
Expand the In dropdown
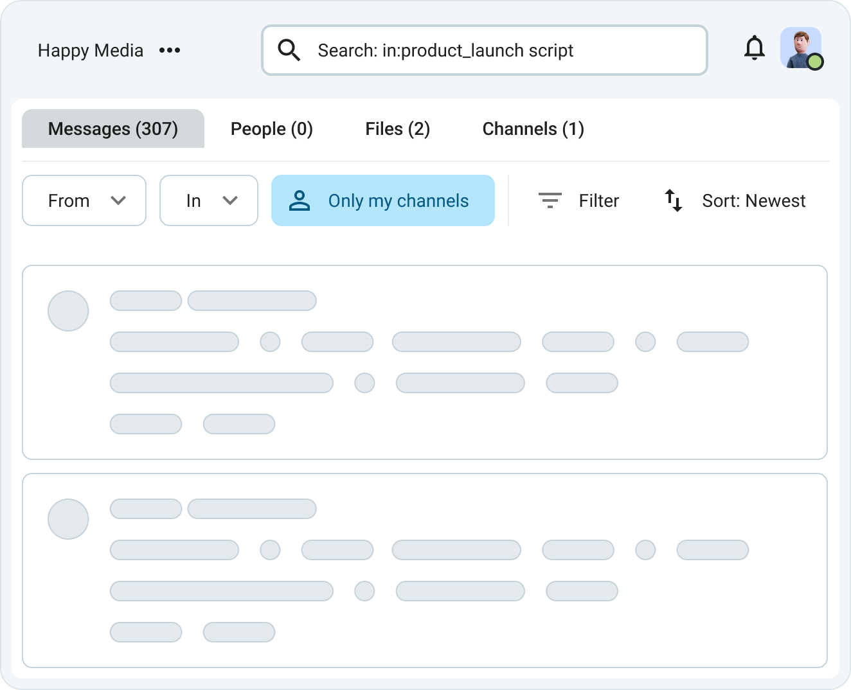pyautogui.click(x=209, y=200)
